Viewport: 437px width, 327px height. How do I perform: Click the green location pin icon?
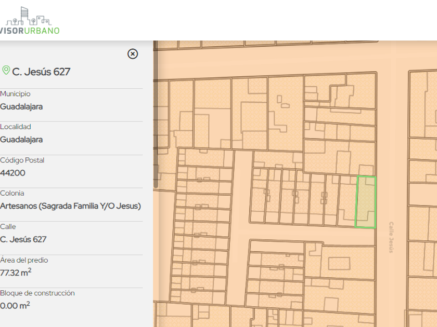point(6,71)
